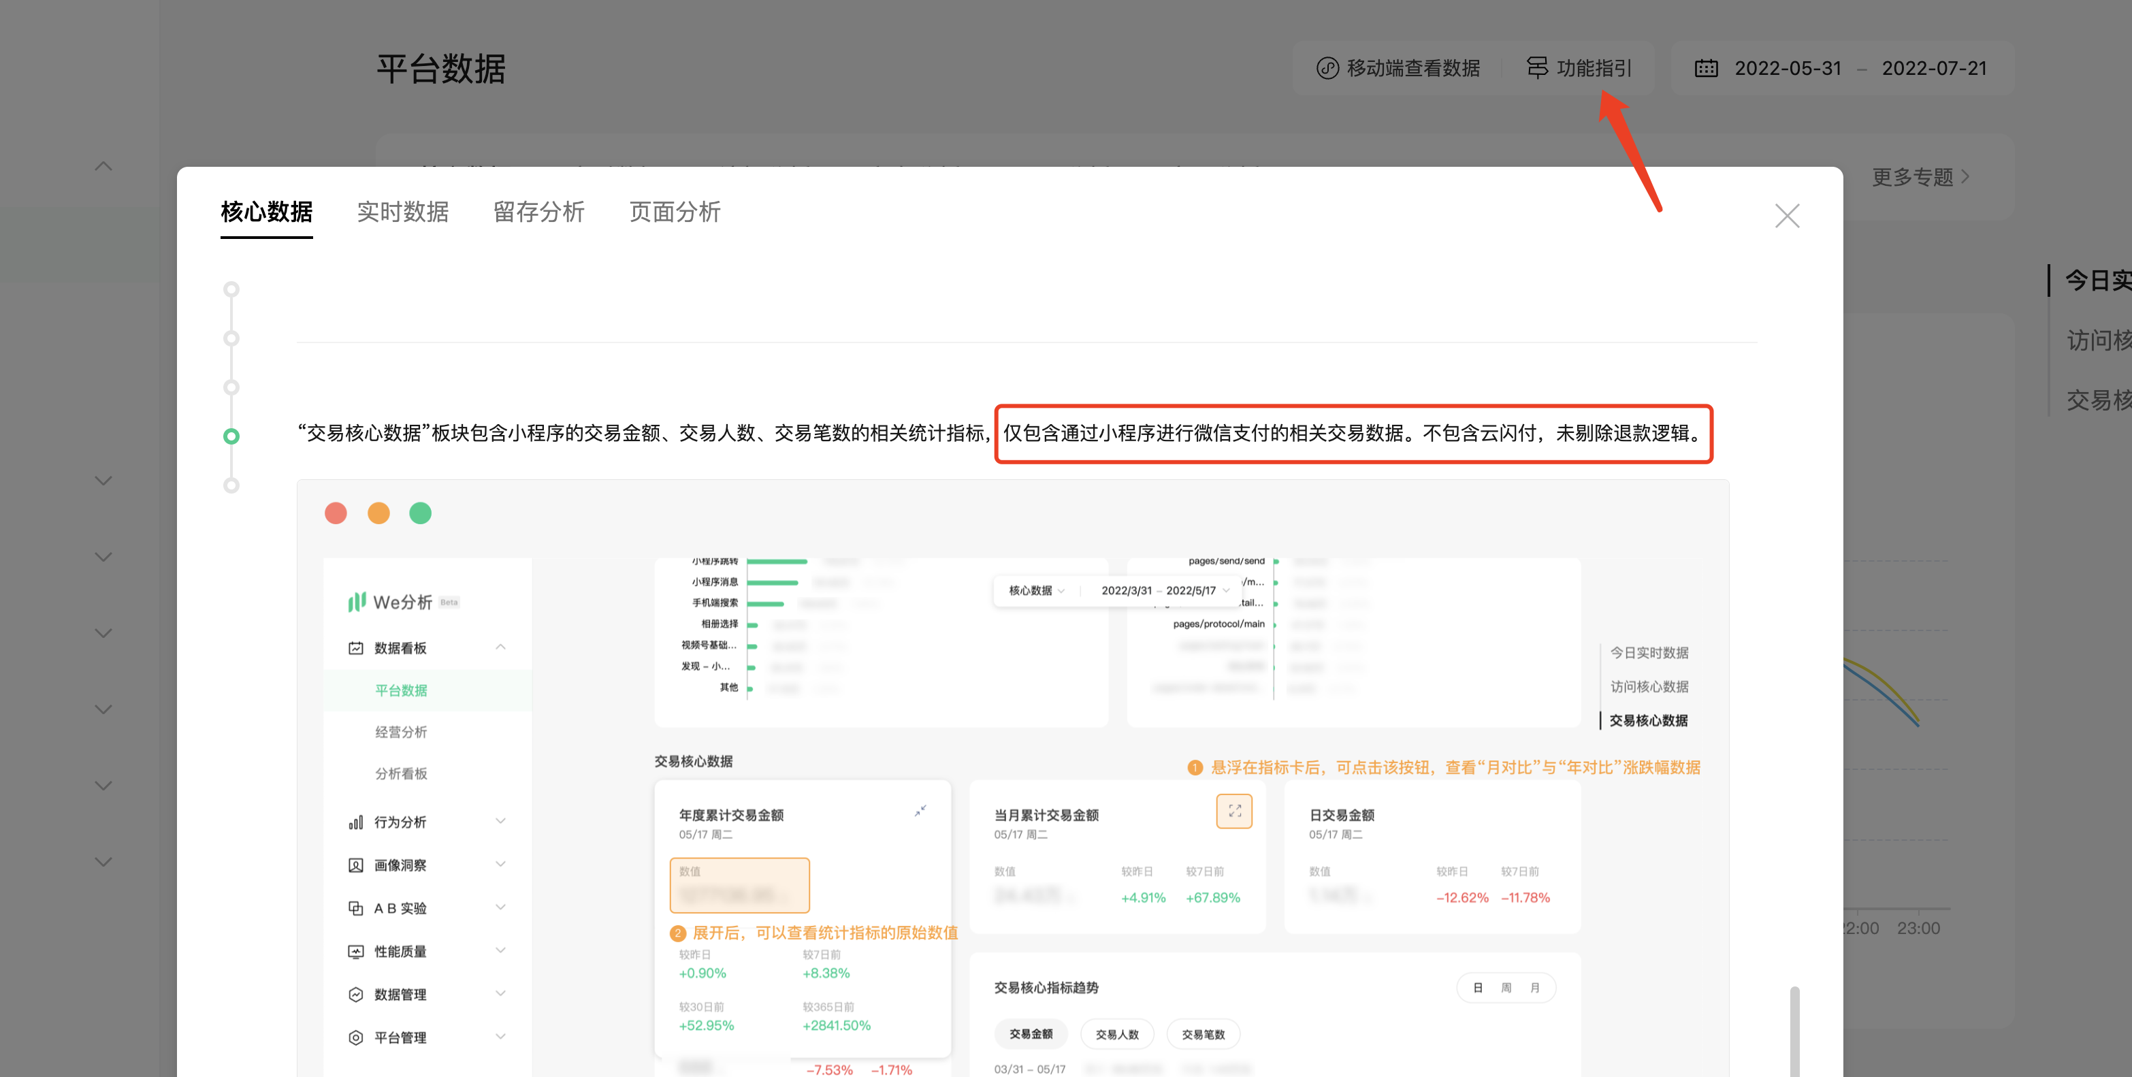Click the dialog's vertical scrollbar thumb
The height and width of the screenshot is (1077, 2132).
(1794, 1031)
